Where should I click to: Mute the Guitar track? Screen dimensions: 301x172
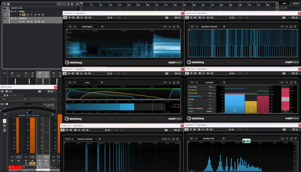[12, 11]
